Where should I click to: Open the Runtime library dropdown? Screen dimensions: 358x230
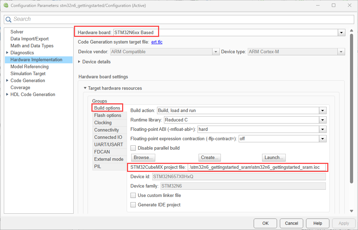tap(323, 120)
